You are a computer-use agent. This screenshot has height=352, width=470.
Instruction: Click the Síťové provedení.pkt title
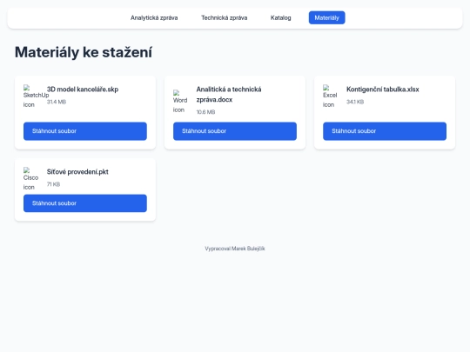pyautogui.click(x=77, y=172)
